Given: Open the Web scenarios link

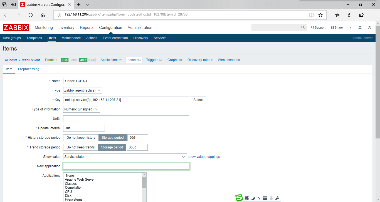Looking at the screenshot, I should point(229,60).
